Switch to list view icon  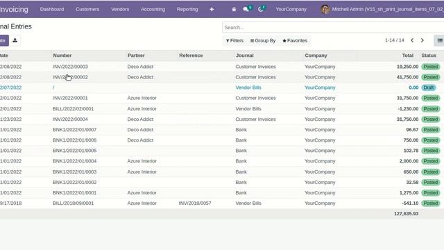tap(440, 40)
